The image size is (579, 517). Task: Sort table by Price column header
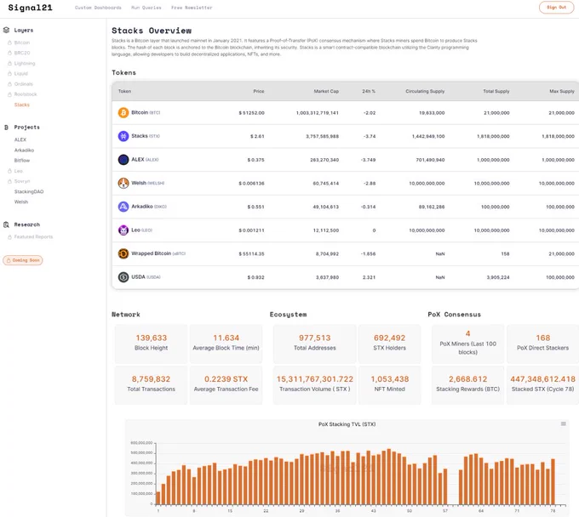pyautogui.click(x=259, y=91)
